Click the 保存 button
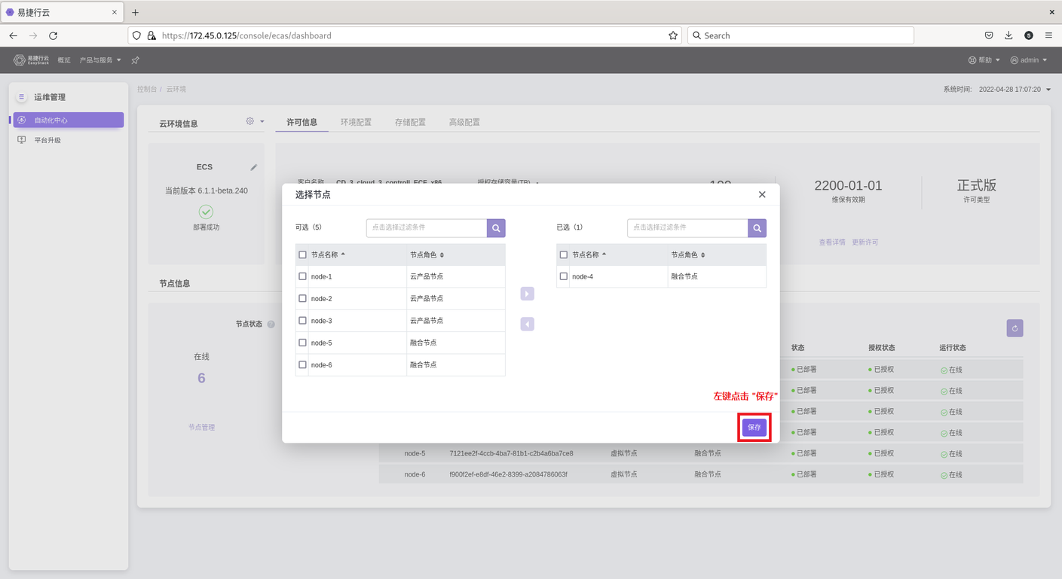 tap(754, 427)
